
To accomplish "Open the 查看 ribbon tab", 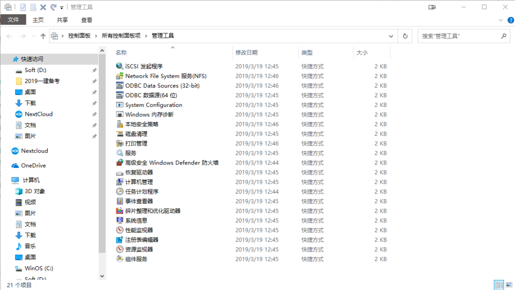I will coord(87,20).
